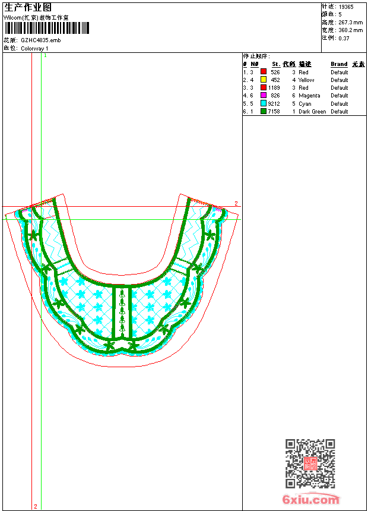Click the yellow swatch in stop row 2
This screenshot has width=368, height=511.
(x=264, y=80)
